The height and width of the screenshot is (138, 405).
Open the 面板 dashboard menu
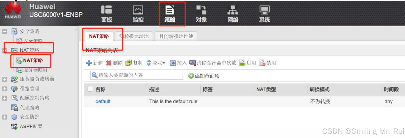pyautogui.click(x=107, y=14)
